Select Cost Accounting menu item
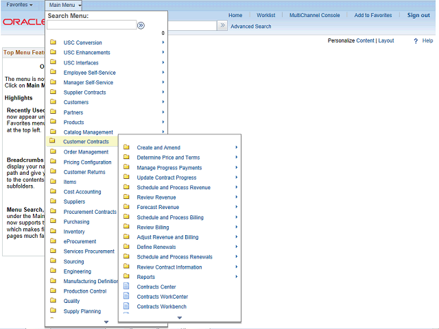The height and width of the screenshot is (329, 439). pos(82,192)
